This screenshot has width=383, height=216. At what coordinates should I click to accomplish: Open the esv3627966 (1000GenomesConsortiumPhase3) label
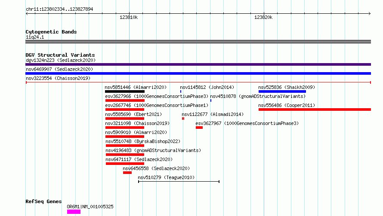tap(157, 96)
